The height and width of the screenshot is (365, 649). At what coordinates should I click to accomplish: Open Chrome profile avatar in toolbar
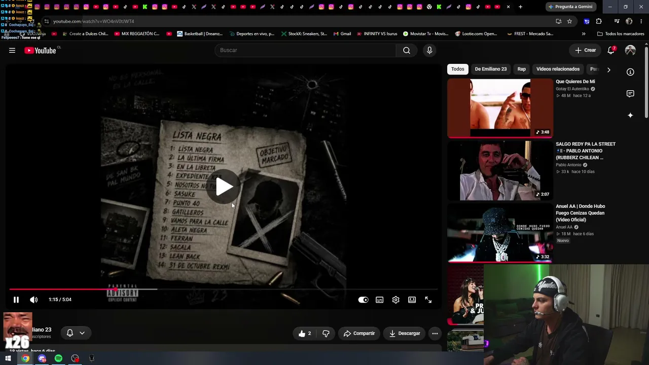[629, 21]
